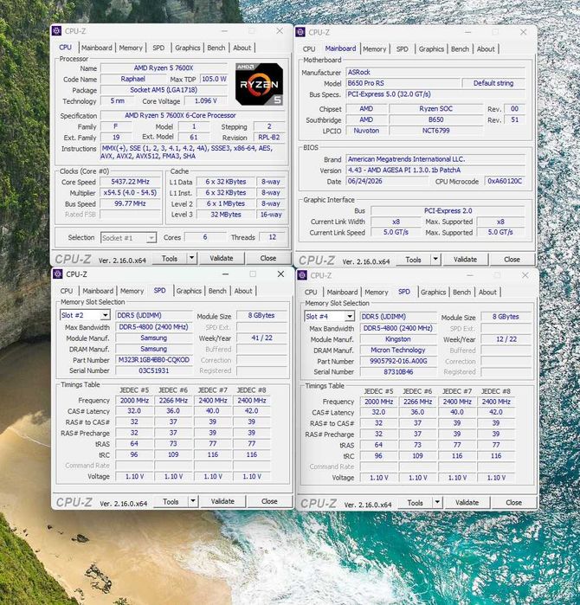Open Graphics tab in CPU window
The height and width of the screenshot is (605, 580).
pos(188,48)
